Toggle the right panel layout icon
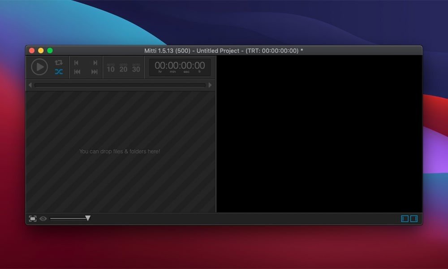 (414, 219)
